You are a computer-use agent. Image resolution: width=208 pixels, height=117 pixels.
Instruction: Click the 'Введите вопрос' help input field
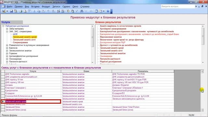178,6
